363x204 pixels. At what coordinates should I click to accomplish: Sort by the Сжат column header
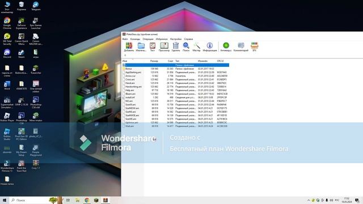pos(170,61)
